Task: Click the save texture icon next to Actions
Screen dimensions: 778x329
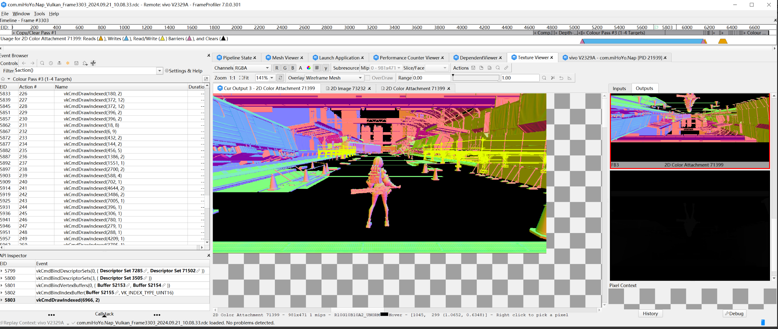Action: (x=473, y=68)
